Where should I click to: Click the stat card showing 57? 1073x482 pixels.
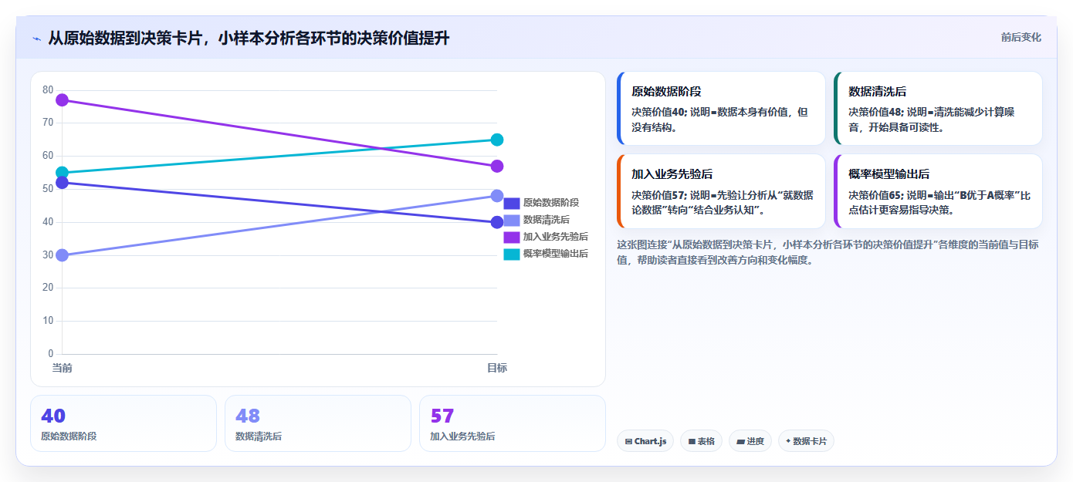click(513, 423)
